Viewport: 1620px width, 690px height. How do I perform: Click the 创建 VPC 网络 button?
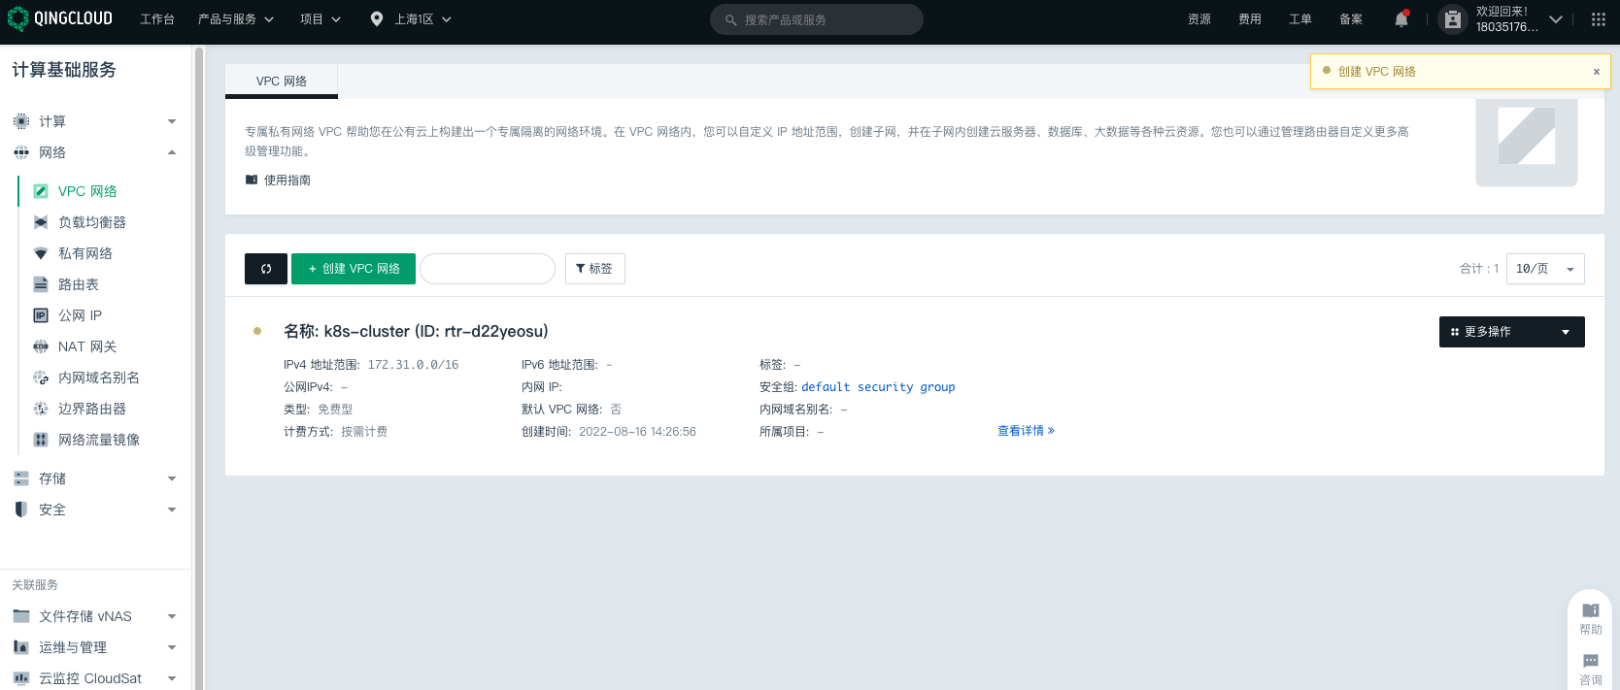tap(354, 269)
